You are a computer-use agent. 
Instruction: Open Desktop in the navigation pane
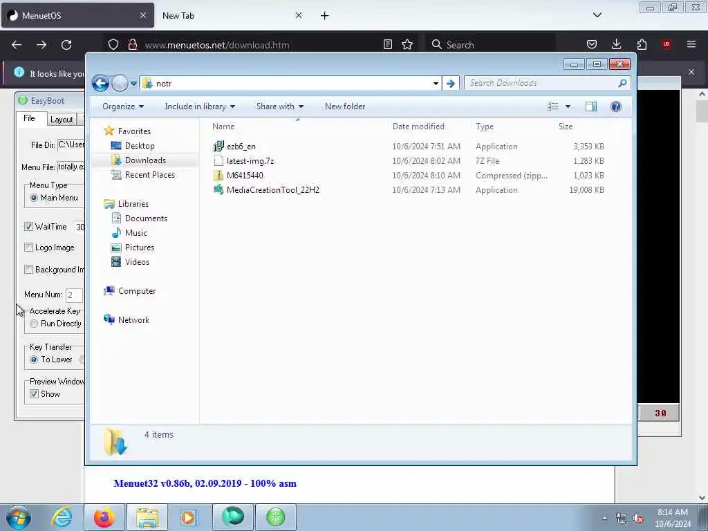[140, 146]
